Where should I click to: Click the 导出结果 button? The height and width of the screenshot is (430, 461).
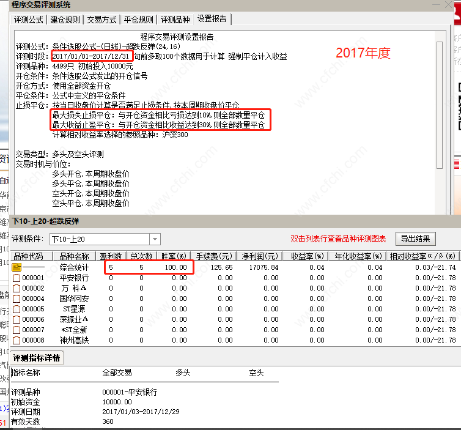(415, 239)
